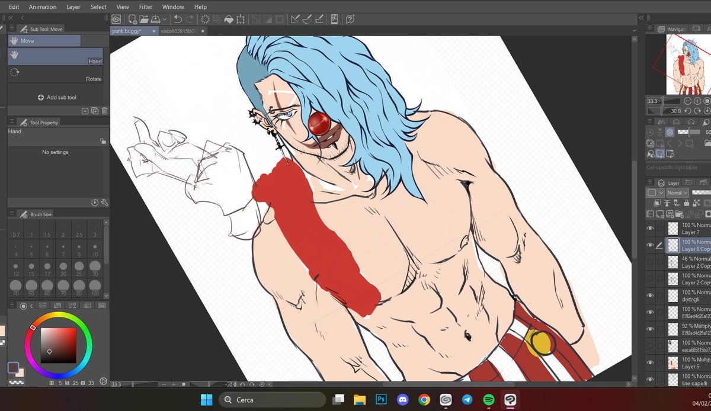Click reset to initial settings icon

click(95, 203)
